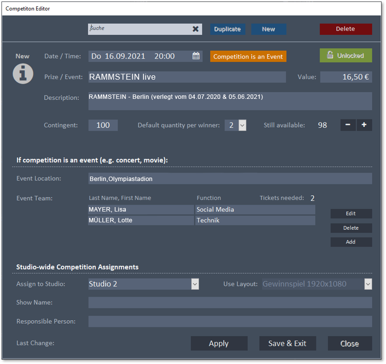
Task: Clear the search field with X icon
Action: 196,29
